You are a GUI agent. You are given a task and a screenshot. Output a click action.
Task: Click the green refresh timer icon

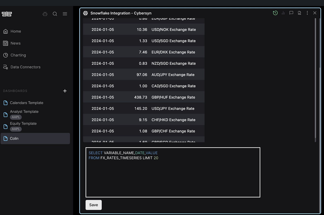point(275,13)
